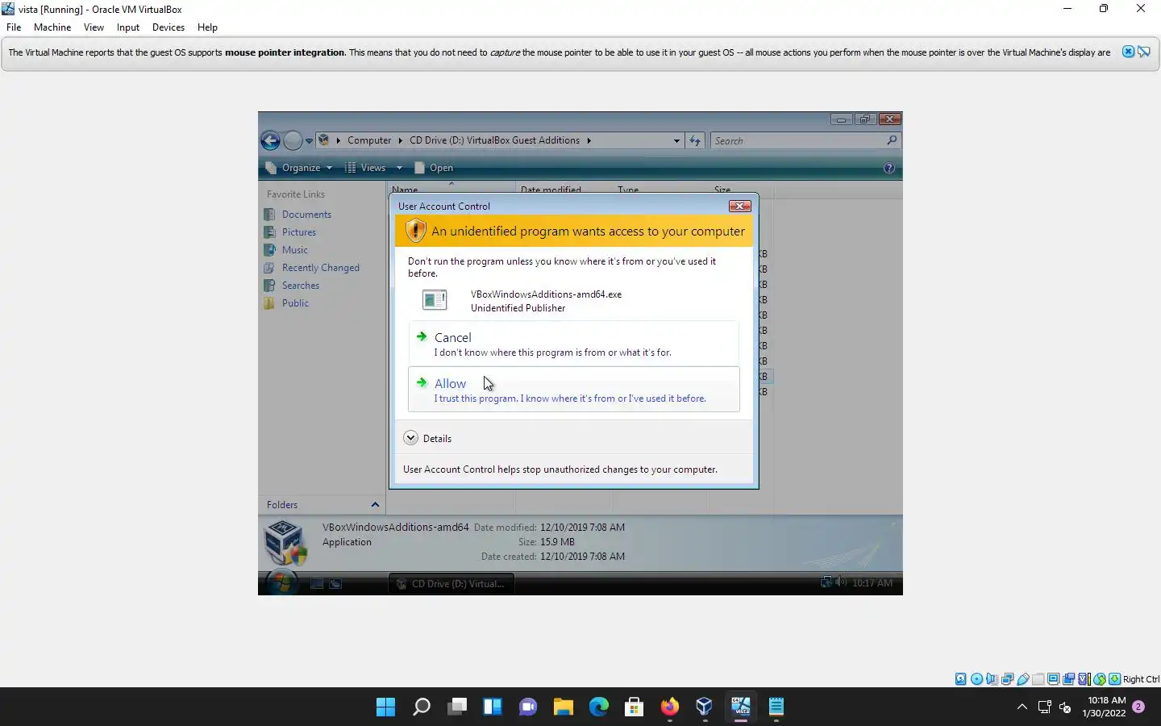Click VirtualBox Manager taskbar icon
This screenshot has height=726, width=1161.
705,707
